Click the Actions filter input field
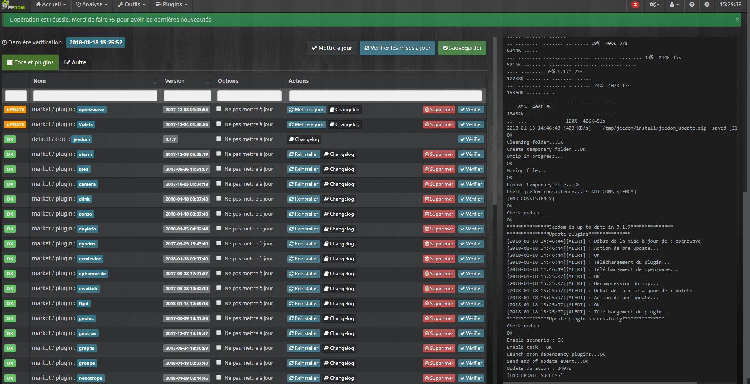The width and height of the screenshot is (750, 384). [x=385, y=96]
